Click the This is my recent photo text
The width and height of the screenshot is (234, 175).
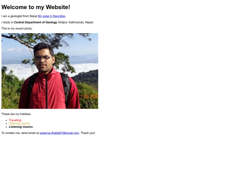click(17, 29)
